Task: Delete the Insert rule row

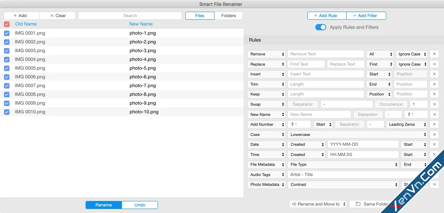Action: click(x=434, y=74)
